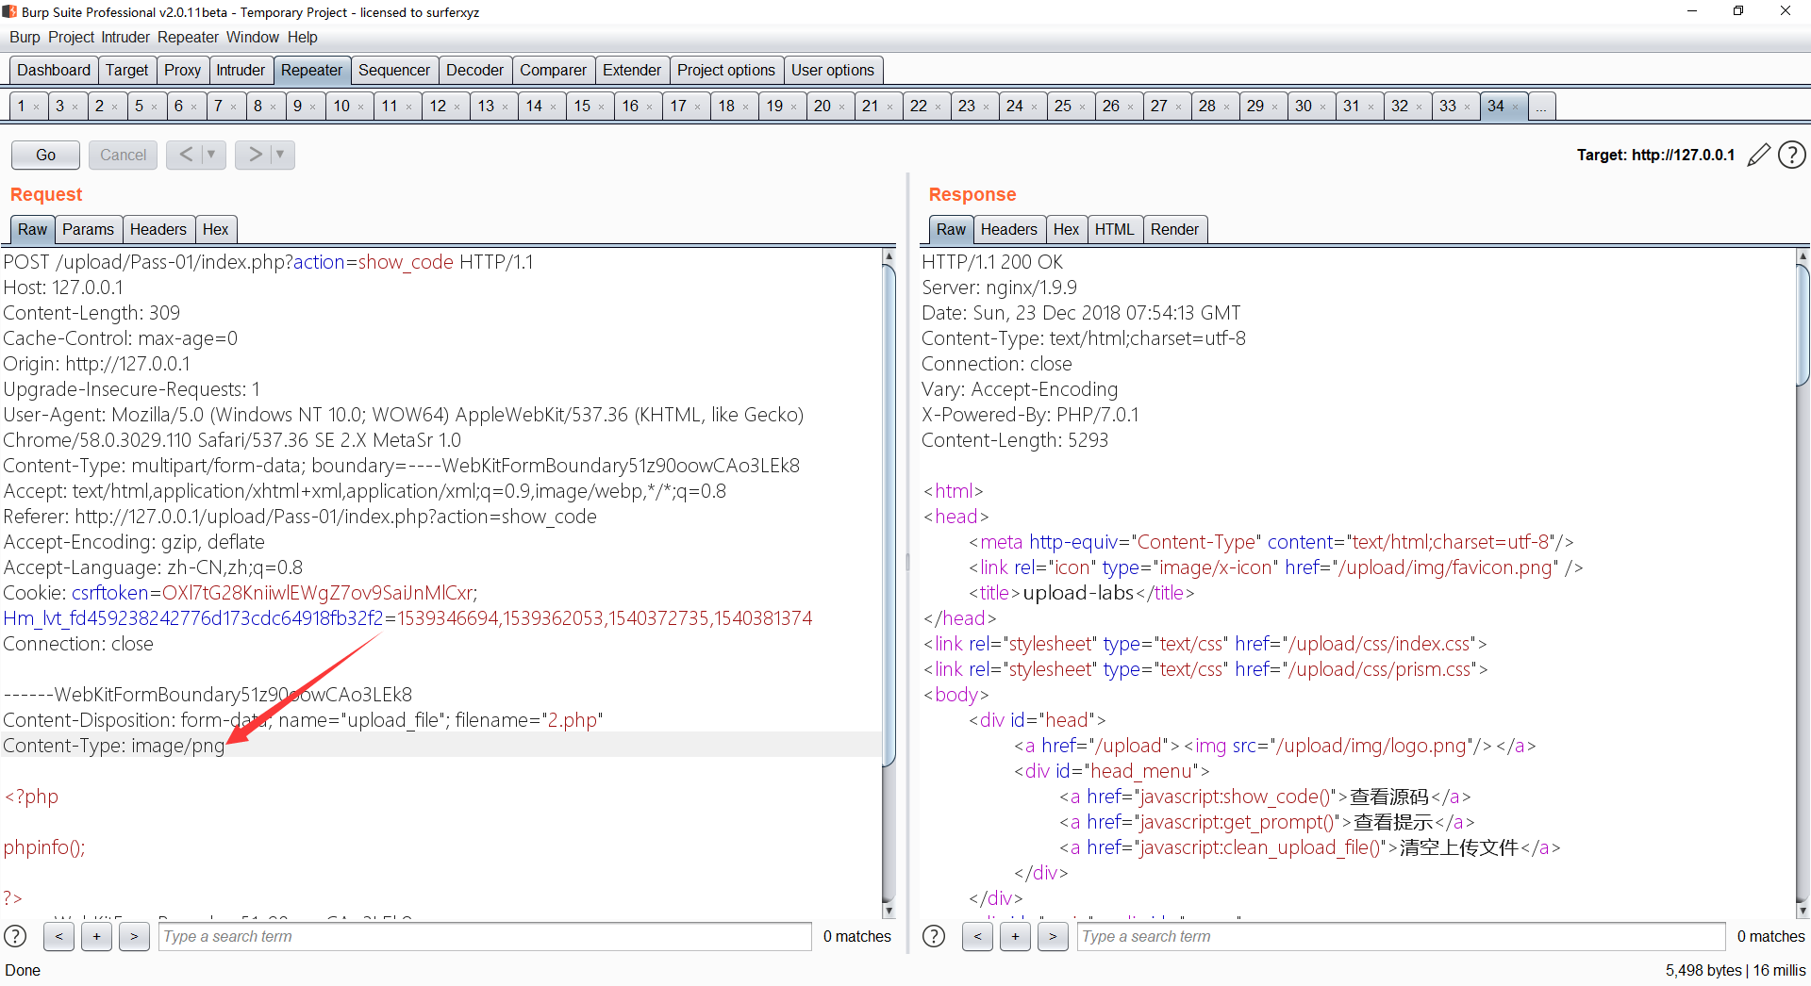Image resolution: width=1811 pixels, height=986 pixels.
Task: Click the edit target pencil icon
Action: pos(1758,155)
